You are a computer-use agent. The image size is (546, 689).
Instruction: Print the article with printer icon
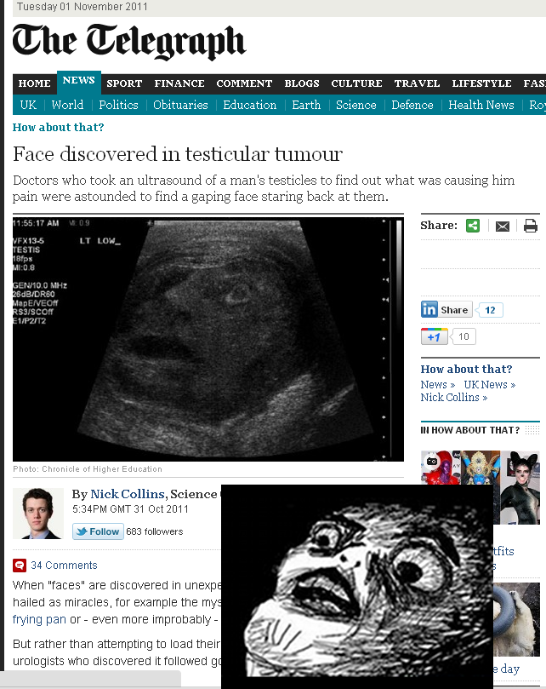click(x=530, y=226)
